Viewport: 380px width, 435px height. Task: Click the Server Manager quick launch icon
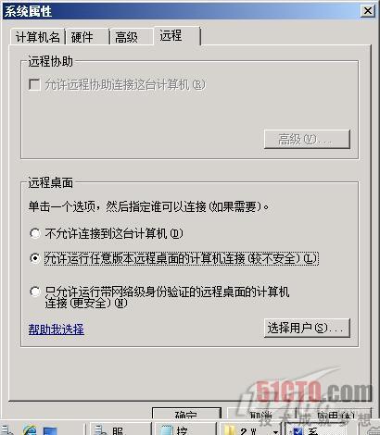[6, 430]
